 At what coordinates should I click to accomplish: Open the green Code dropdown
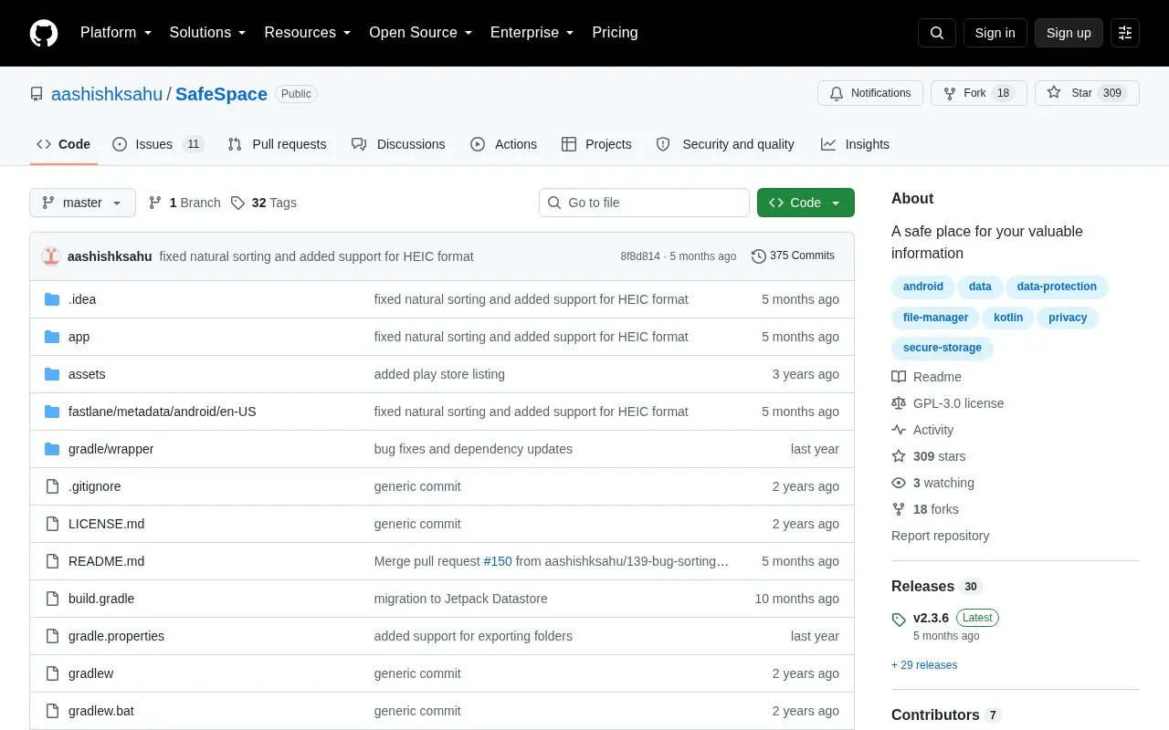click(806, 203)
